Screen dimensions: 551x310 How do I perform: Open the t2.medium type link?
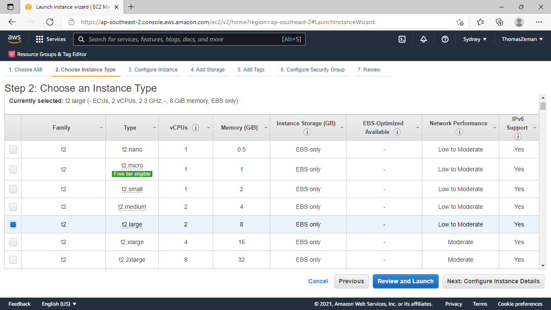(x=132, y=207)
